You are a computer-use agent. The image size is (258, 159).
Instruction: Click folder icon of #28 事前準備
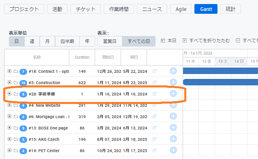click(16, 94)
